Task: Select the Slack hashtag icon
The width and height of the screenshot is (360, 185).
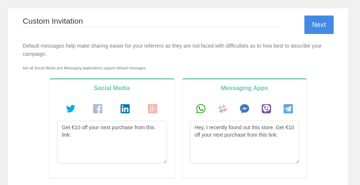Action: (223, 109)
